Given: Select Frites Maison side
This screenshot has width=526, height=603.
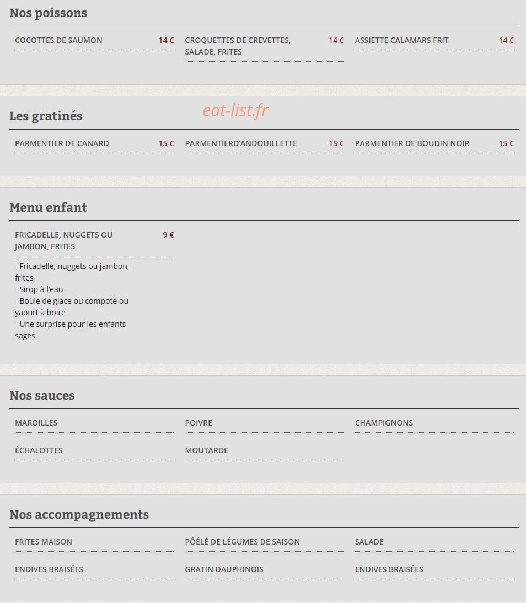Looking at the screenshot, I should 44,542.
